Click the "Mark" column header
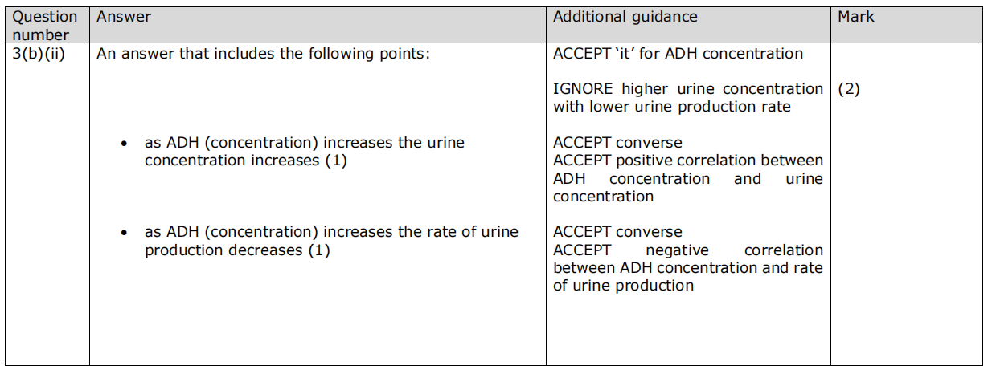992x378 pixels. (x=855, y=17)
